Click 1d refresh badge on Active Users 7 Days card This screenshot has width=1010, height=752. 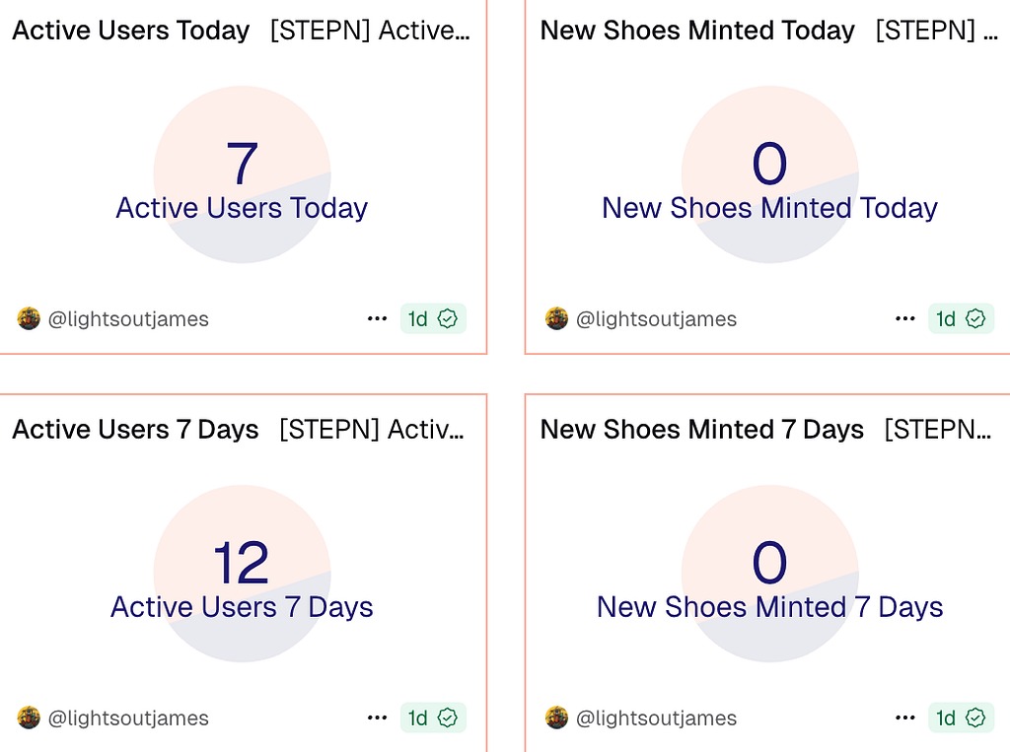[433, 718]
